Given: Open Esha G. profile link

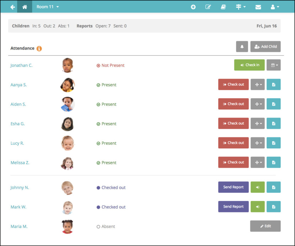Looking at the screenshot, I should click(18, 124).
